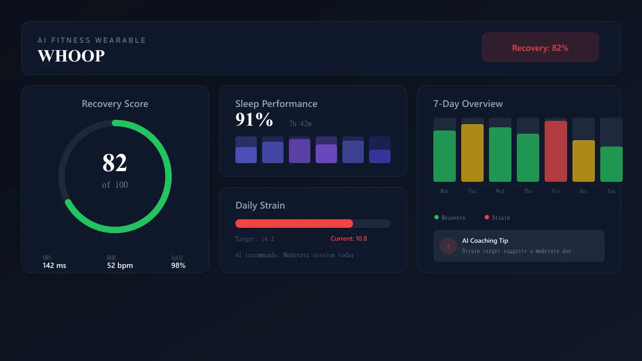Click the 7h 42m sleep duration

pos(300,124)
